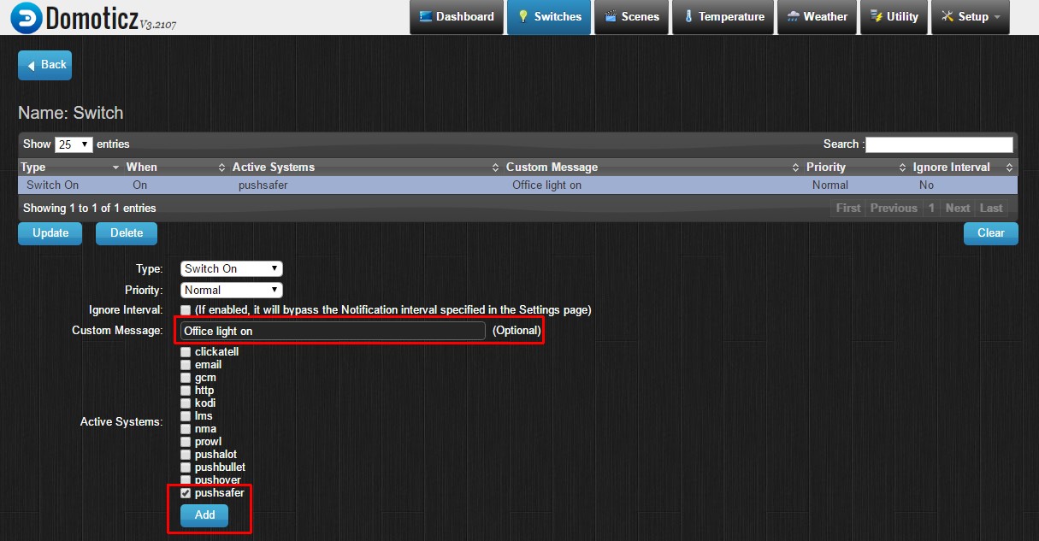
Task: Open the Scenes tab
Action: tap(632, 17)
